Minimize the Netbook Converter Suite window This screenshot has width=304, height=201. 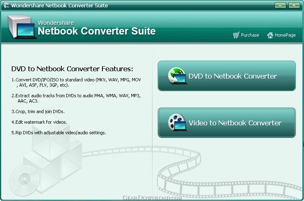click(x=280, y=5)
